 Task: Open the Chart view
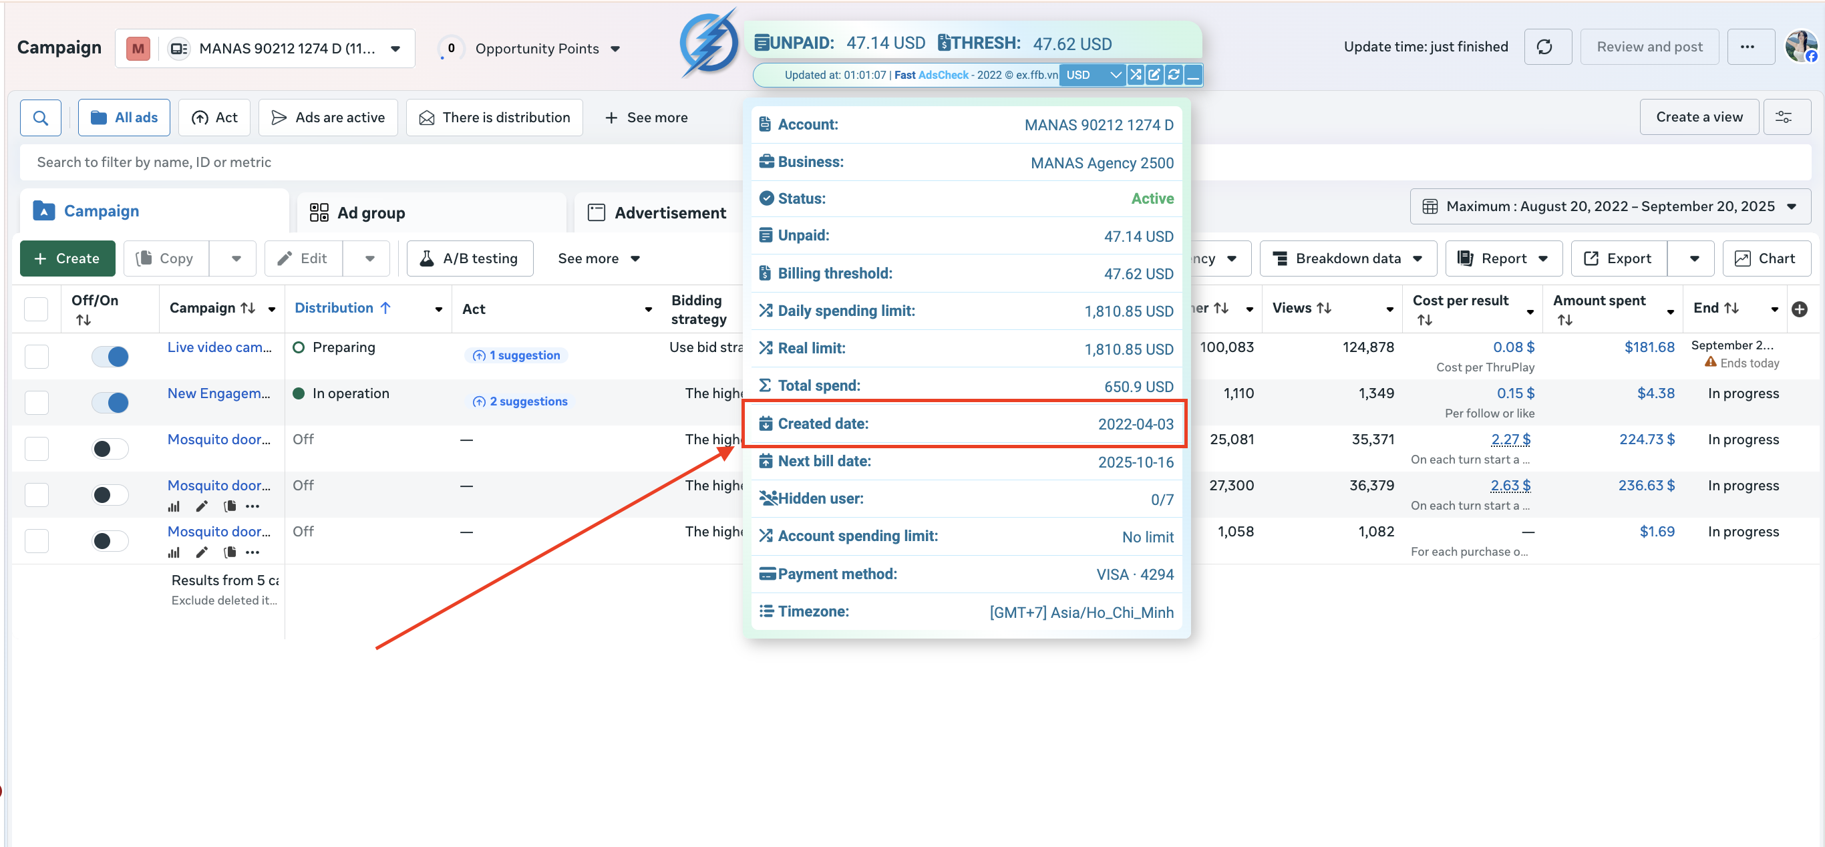1766,259
